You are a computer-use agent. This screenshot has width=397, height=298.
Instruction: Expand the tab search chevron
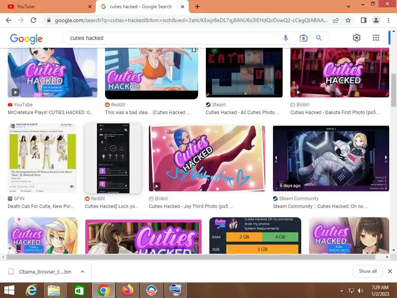(349, 7)
